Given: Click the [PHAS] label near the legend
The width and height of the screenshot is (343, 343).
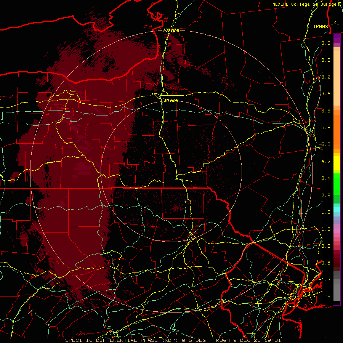Looking at the screenshot, I should [x=322, y=26].
